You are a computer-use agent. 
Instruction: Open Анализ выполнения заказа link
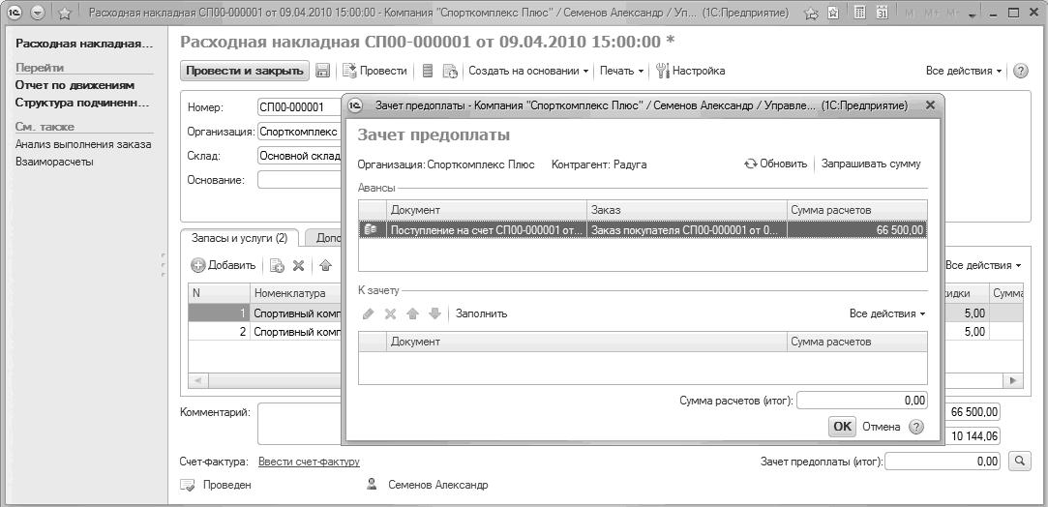[83, 144]
